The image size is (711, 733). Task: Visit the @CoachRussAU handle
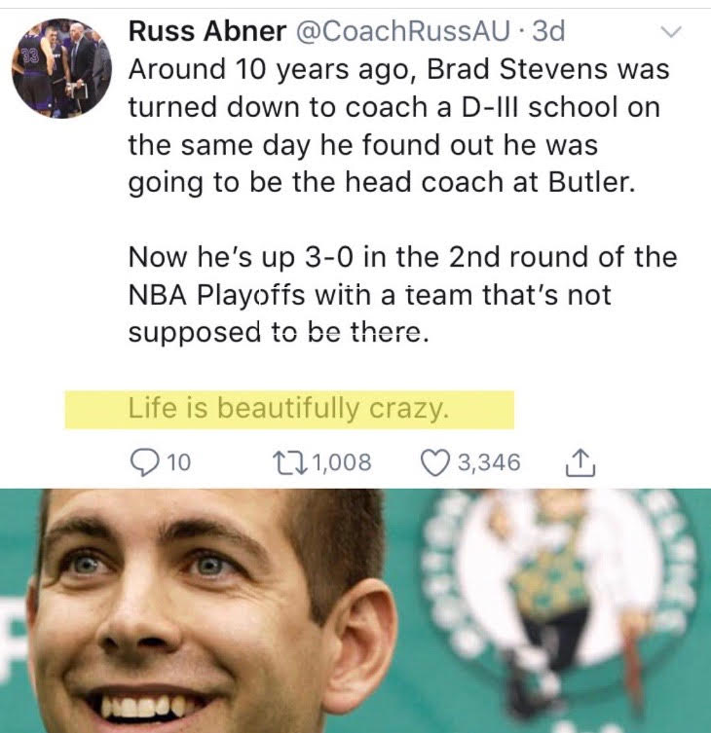click(x=403, y=31)
